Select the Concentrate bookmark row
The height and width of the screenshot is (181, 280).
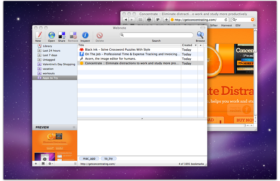[140, 63]
